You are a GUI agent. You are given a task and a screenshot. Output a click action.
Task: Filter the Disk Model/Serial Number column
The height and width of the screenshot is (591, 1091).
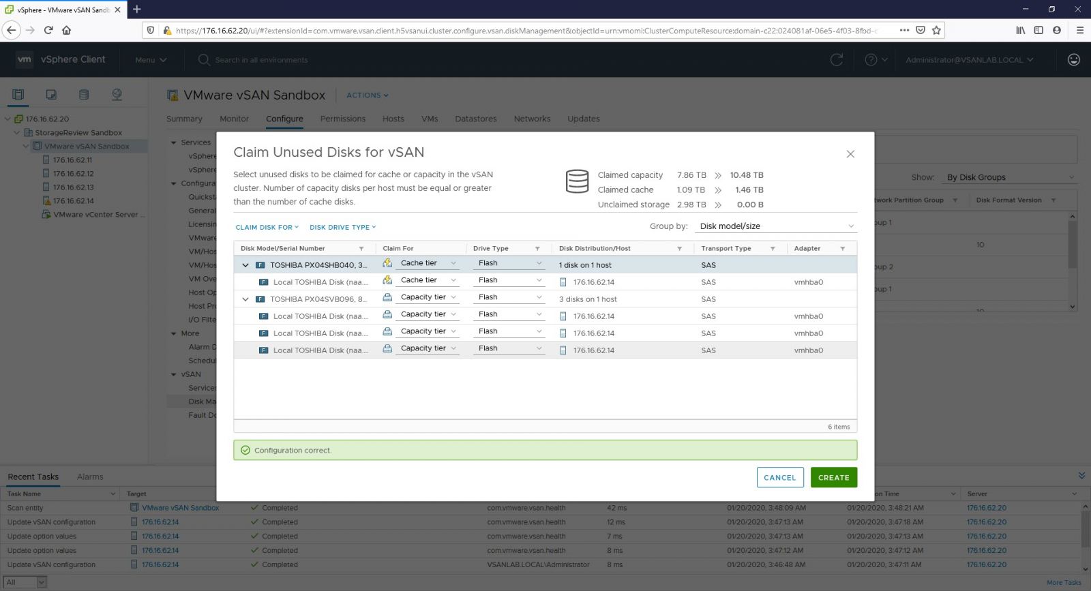pyautogui.click(x=361, y=249)
